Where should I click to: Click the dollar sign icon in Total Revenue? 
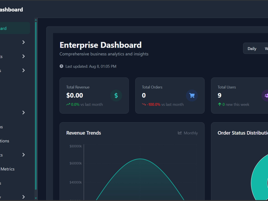(x=116, y=96)
